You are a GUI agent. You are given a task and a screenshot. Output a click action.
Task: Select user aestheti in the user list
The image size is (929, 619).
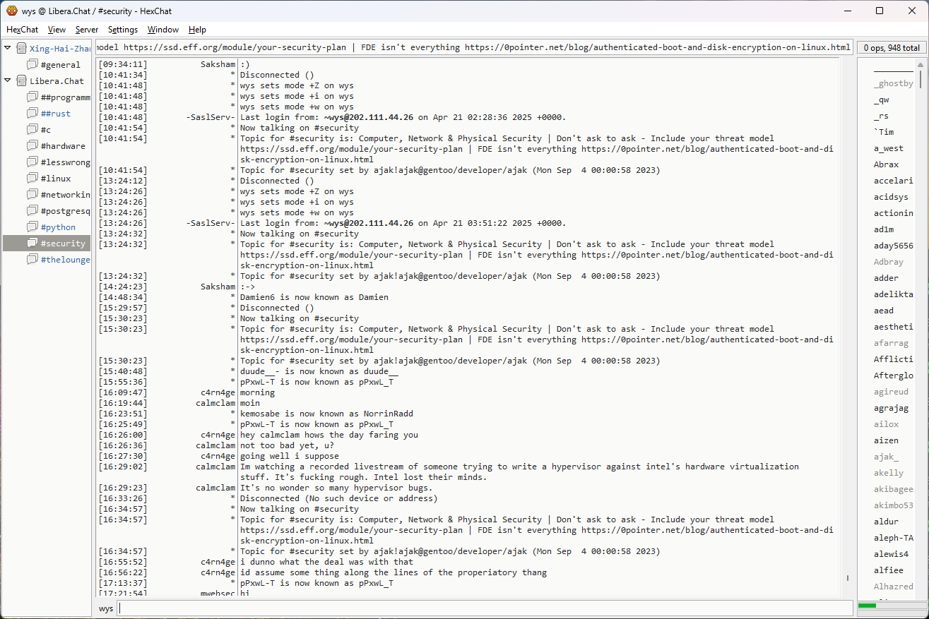click(x=894, y=327)
